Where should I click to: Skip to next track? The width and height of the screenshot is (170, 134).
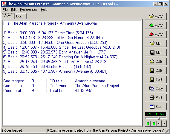click(164, 124)
